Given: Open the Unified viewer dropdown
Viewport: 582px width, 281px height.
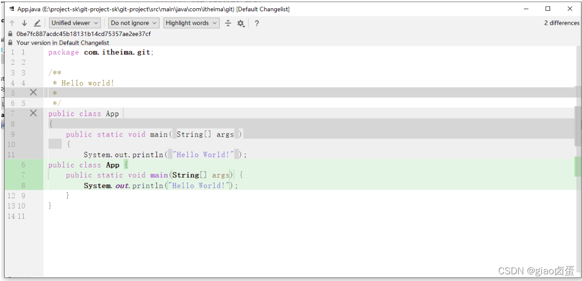Looking at the screenshot, I should click(x=75, y=23).
